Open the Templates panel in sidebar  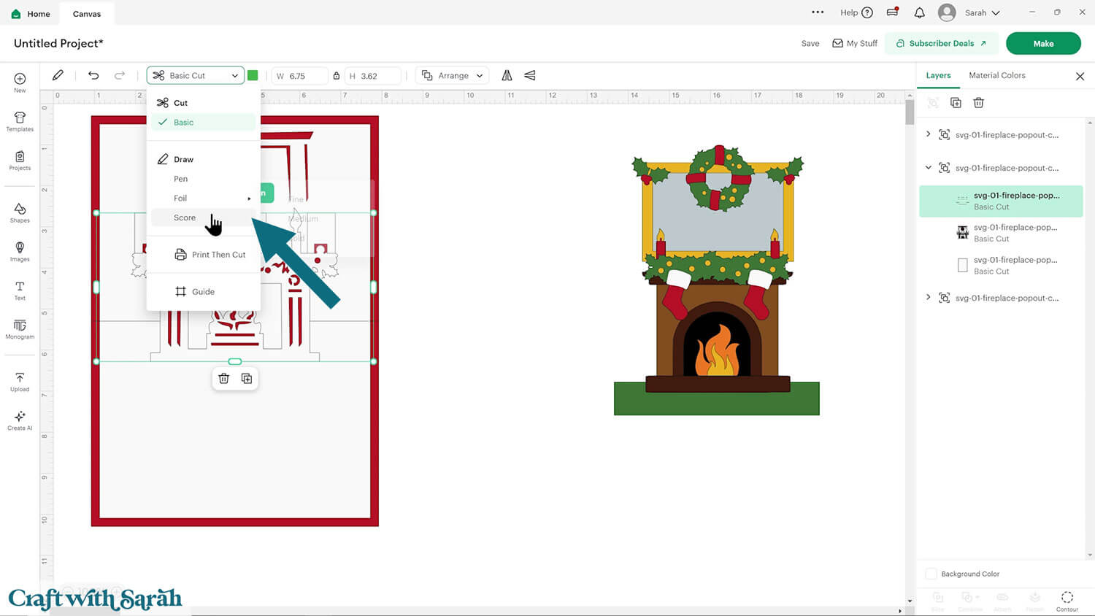20,121
